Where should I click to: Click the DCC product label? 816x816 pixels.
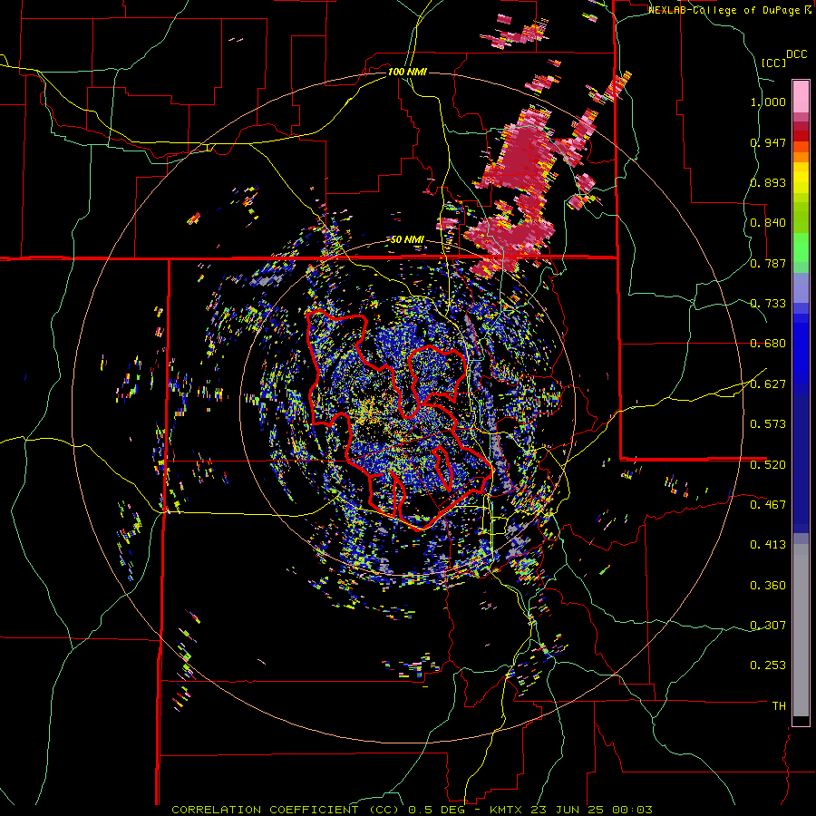click(x=796, y=54)
